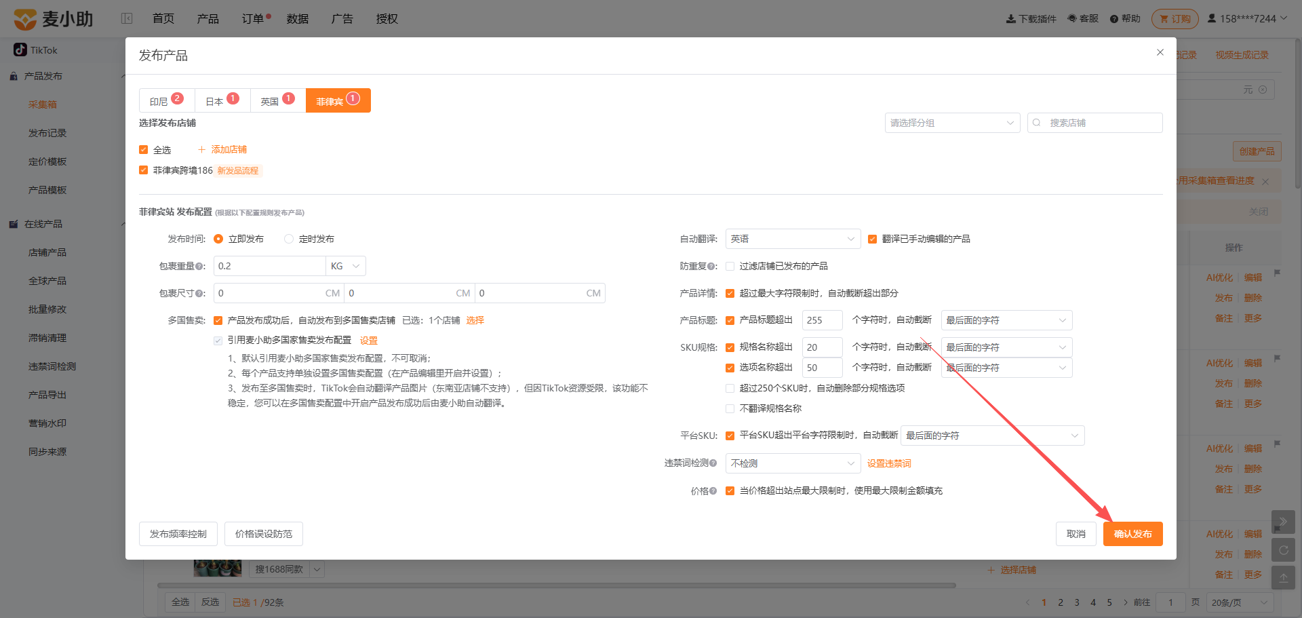This screenshot has height=618, width=1302.
Task: Toggle 翻译已手动编辑的产品 checkbox
Action: [872, 239]
